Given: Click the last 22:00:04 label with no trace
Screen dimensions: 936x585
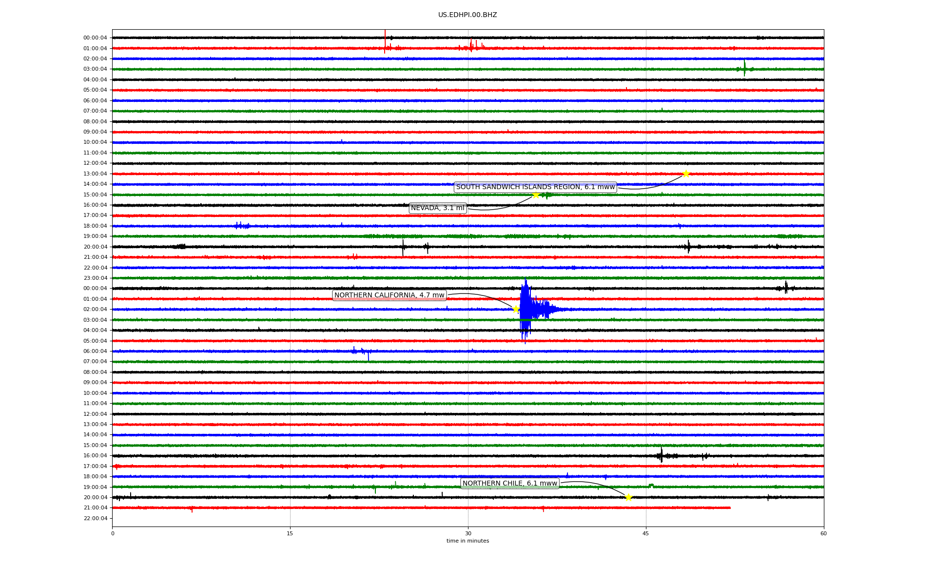Looking at the screenshot, I should click(95, 519).
